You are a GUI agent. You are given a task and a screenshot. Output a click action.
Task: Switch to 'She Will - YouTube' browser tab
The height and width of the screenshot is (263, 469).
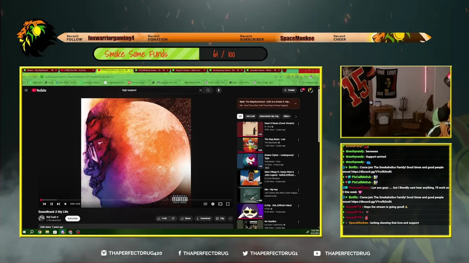pos(78,70)
